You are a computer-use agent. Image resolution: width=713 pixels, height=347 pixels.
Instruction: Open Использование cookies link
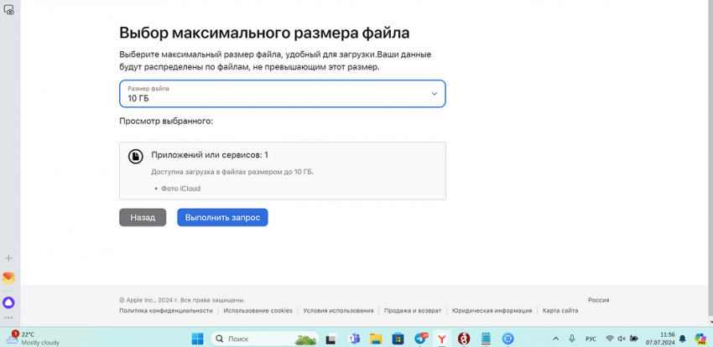258,310
